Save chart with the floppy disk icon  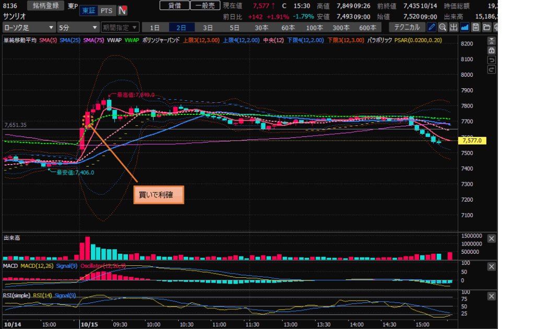[475, 27]
